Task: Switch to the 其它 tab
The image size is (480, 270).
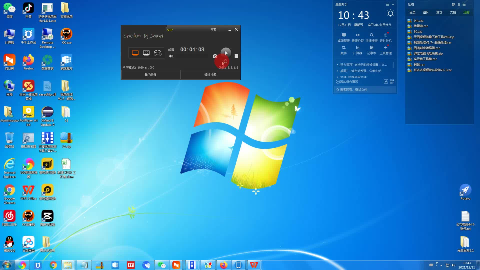Action: coord(439,12)
